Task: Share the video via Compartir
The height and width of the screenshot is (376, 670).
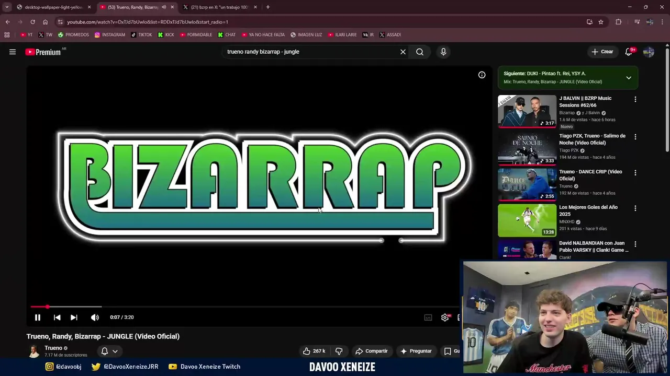Action: click(x=372, y=351)
